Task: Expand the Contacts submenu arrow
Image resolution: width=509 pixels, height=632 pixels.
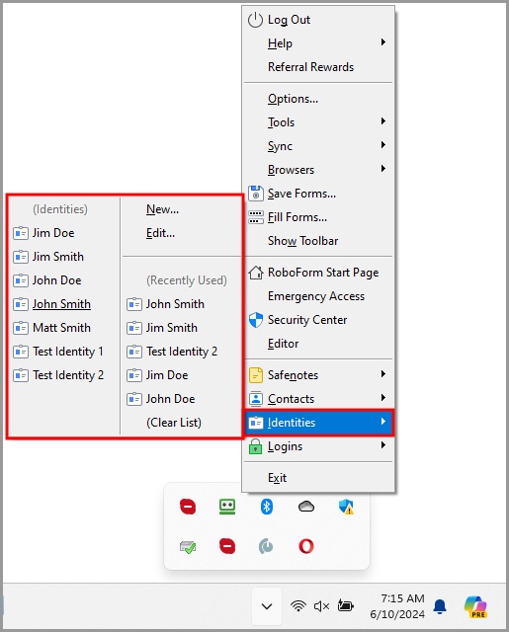Action: coord(383,398)
